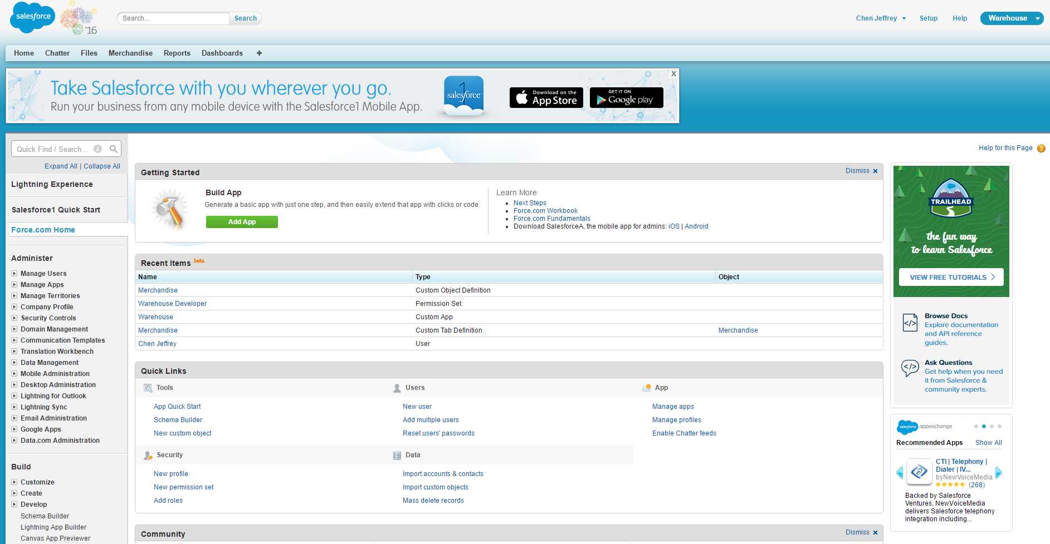This screenshot has width=1050, height=544.
Task: Go to next recommended app arrow
Action: pyautogui.click(x=999, y=473)
